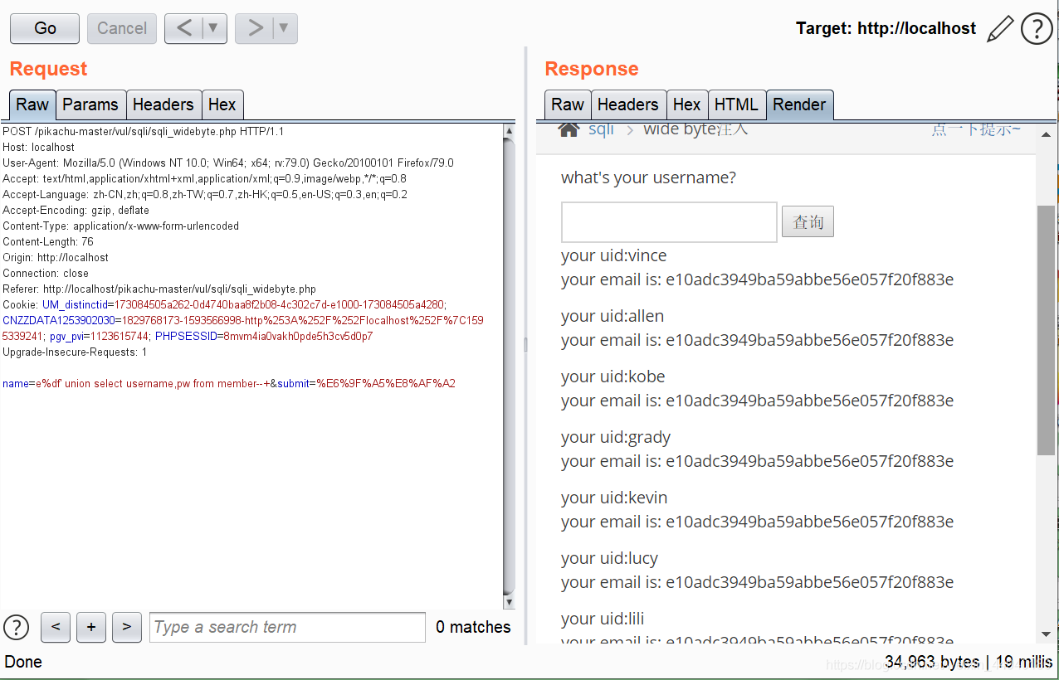
Task: Open help via top-right question mark icon
Action: (1037, 29)
